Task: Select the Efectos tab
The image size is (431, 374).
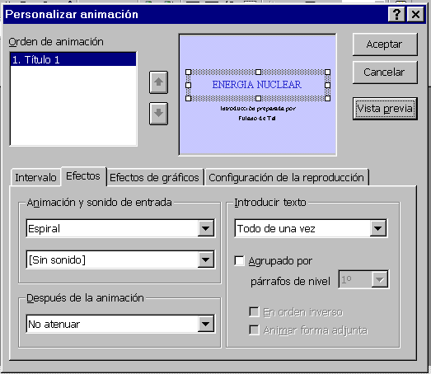Action: pos(83,175)
